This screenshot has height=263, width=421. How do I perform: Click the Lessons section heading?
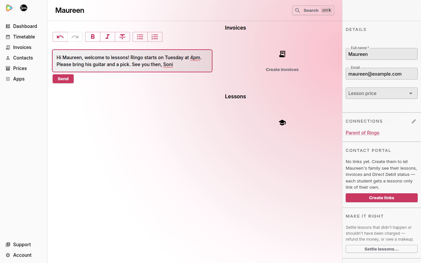click(x=235, y=97)
